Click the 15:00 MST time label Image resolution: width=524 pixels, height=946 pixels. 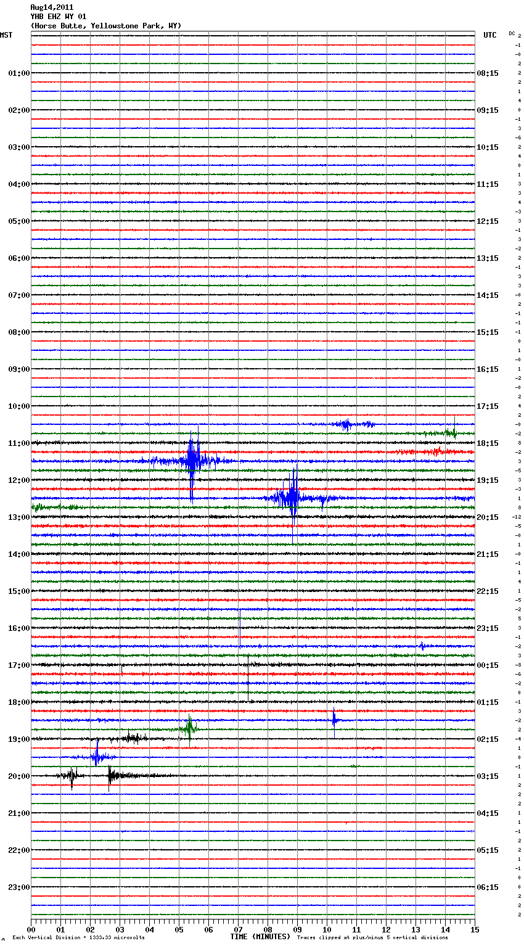18,591
